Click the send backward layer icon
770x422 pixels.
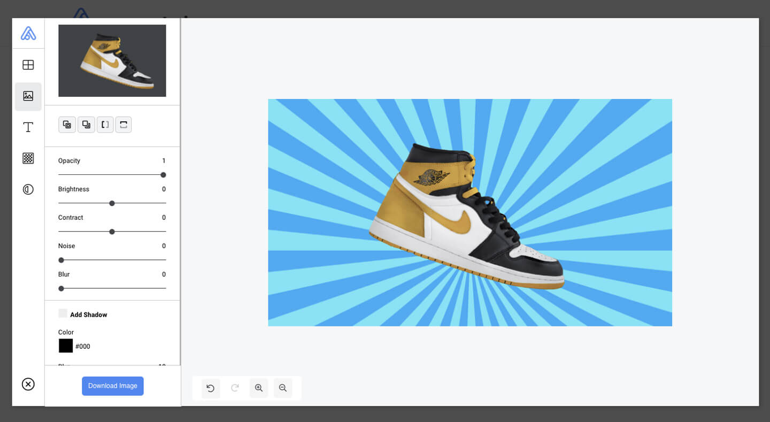pyautogui.click(x=86, y=125)
